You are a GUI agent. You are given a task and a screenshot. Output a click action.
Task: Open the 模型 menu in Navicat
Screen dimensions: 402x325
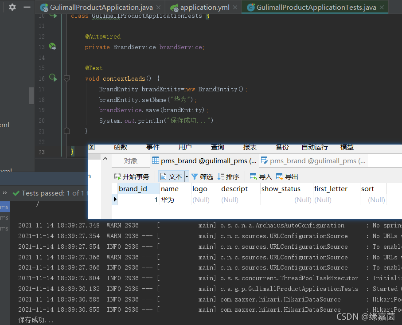[x=347, y=147]
